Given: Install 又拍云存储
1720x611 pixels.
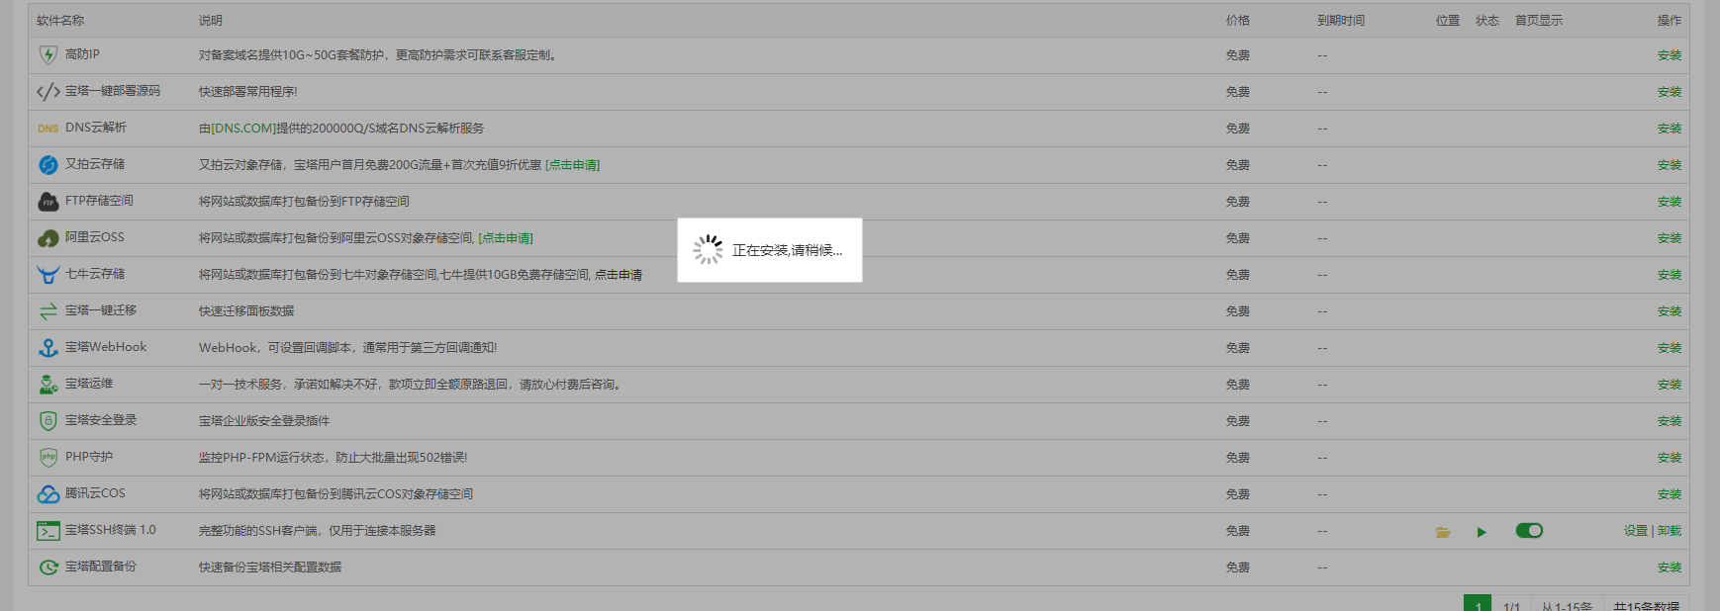Looking at the screenshot, I should (x=1669, y=165).
